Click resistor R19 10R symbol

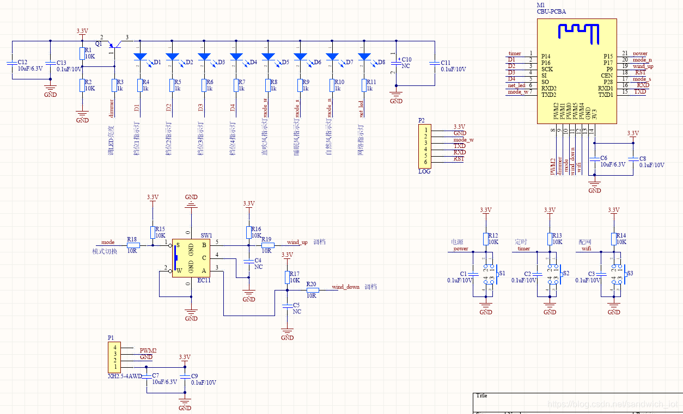[267, 245]
